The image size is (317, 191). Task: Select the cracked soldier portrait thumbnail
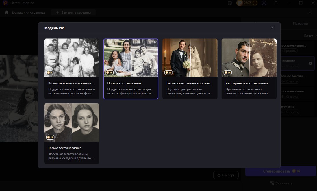tap(249, 58)
